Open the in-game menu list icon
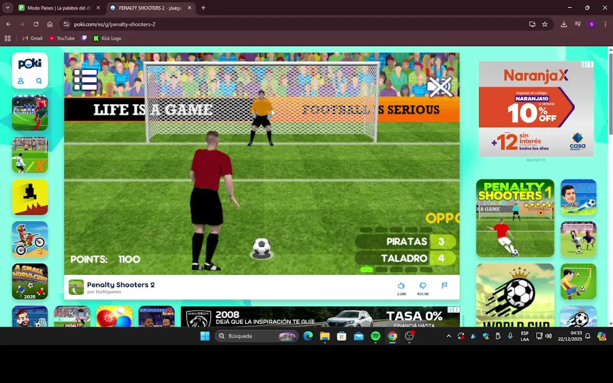The image size is (613, 383). click(x=85, y=79)
